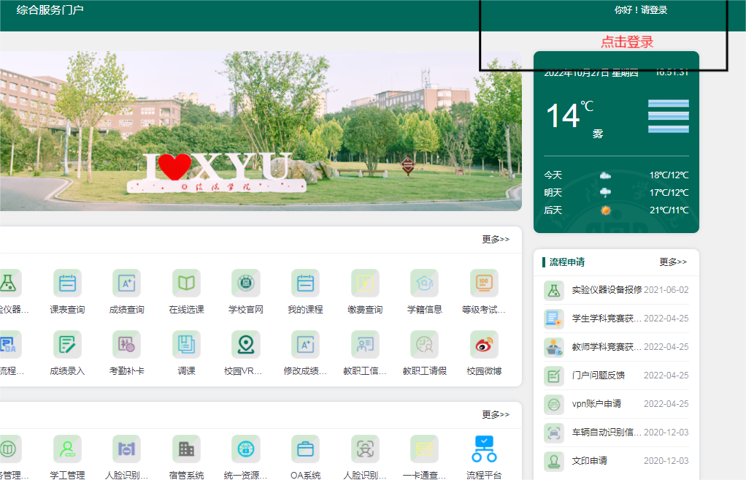Viewport: 746px width, 480px height.
Task: Launch the 学校官网 icon
Action: [245, 283]
